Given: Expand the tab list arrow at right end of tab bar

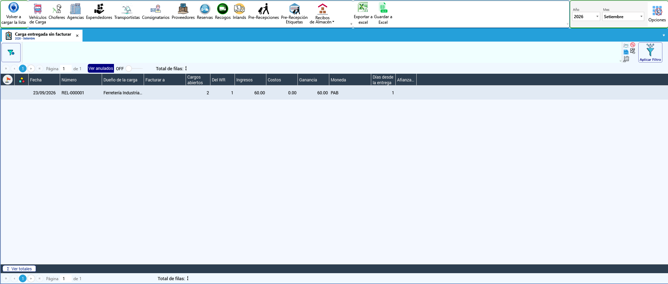Looking at the screenshot, I should click(x=664, y=35).
